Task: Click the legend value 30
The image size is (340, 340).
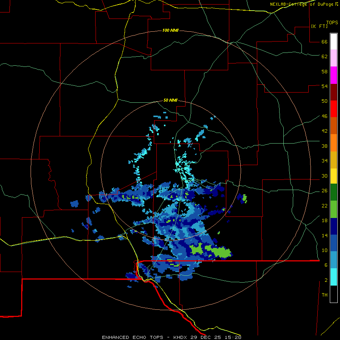Action: pos(325,176)
